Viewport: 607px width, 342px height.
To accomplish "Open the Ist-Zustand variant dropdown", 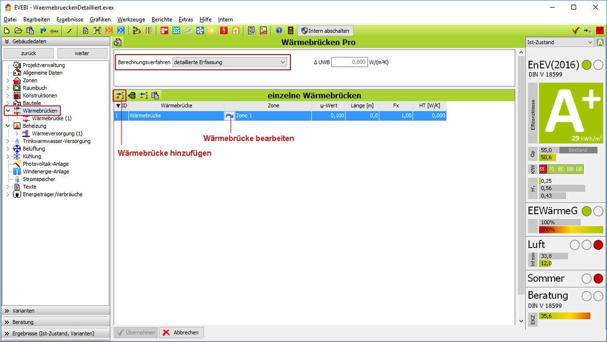I will [x=559, y=42].
